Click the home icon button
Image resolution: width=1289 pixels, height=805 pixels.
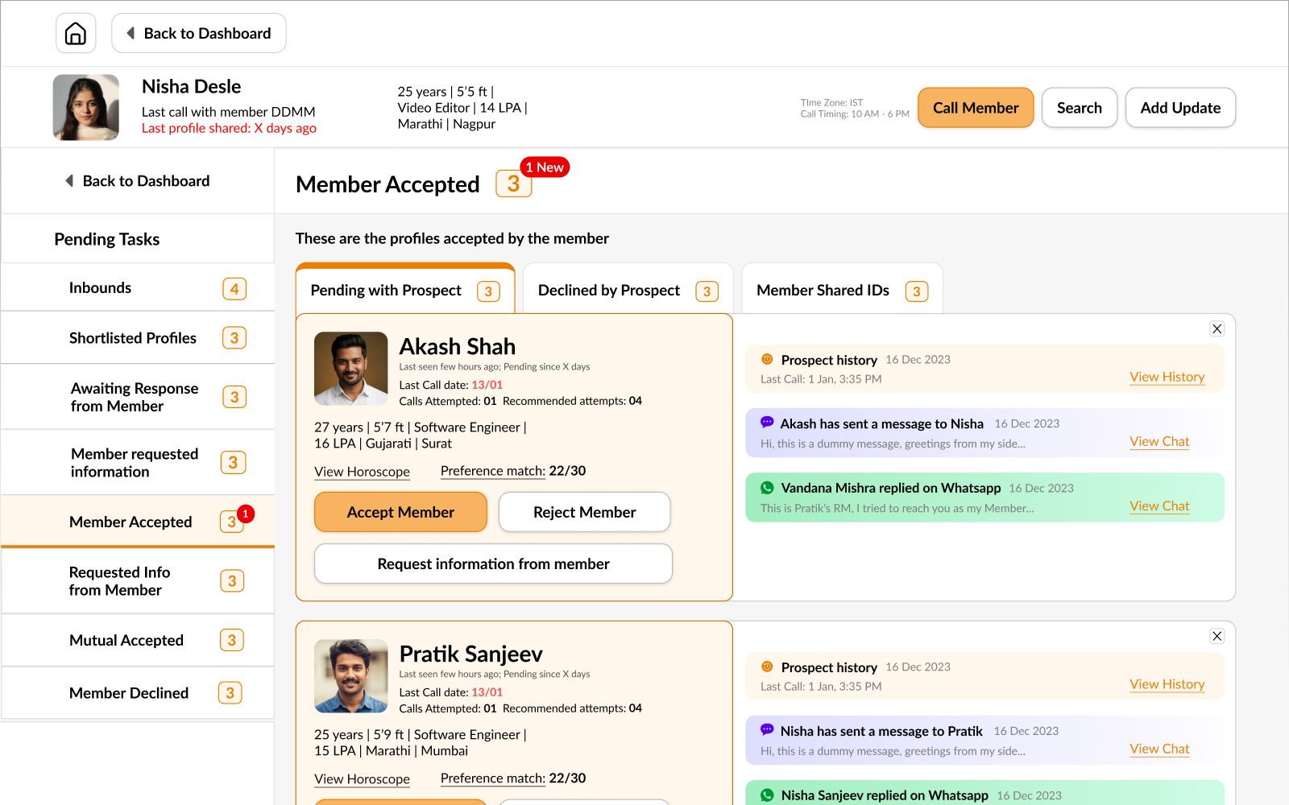(76, 33)
